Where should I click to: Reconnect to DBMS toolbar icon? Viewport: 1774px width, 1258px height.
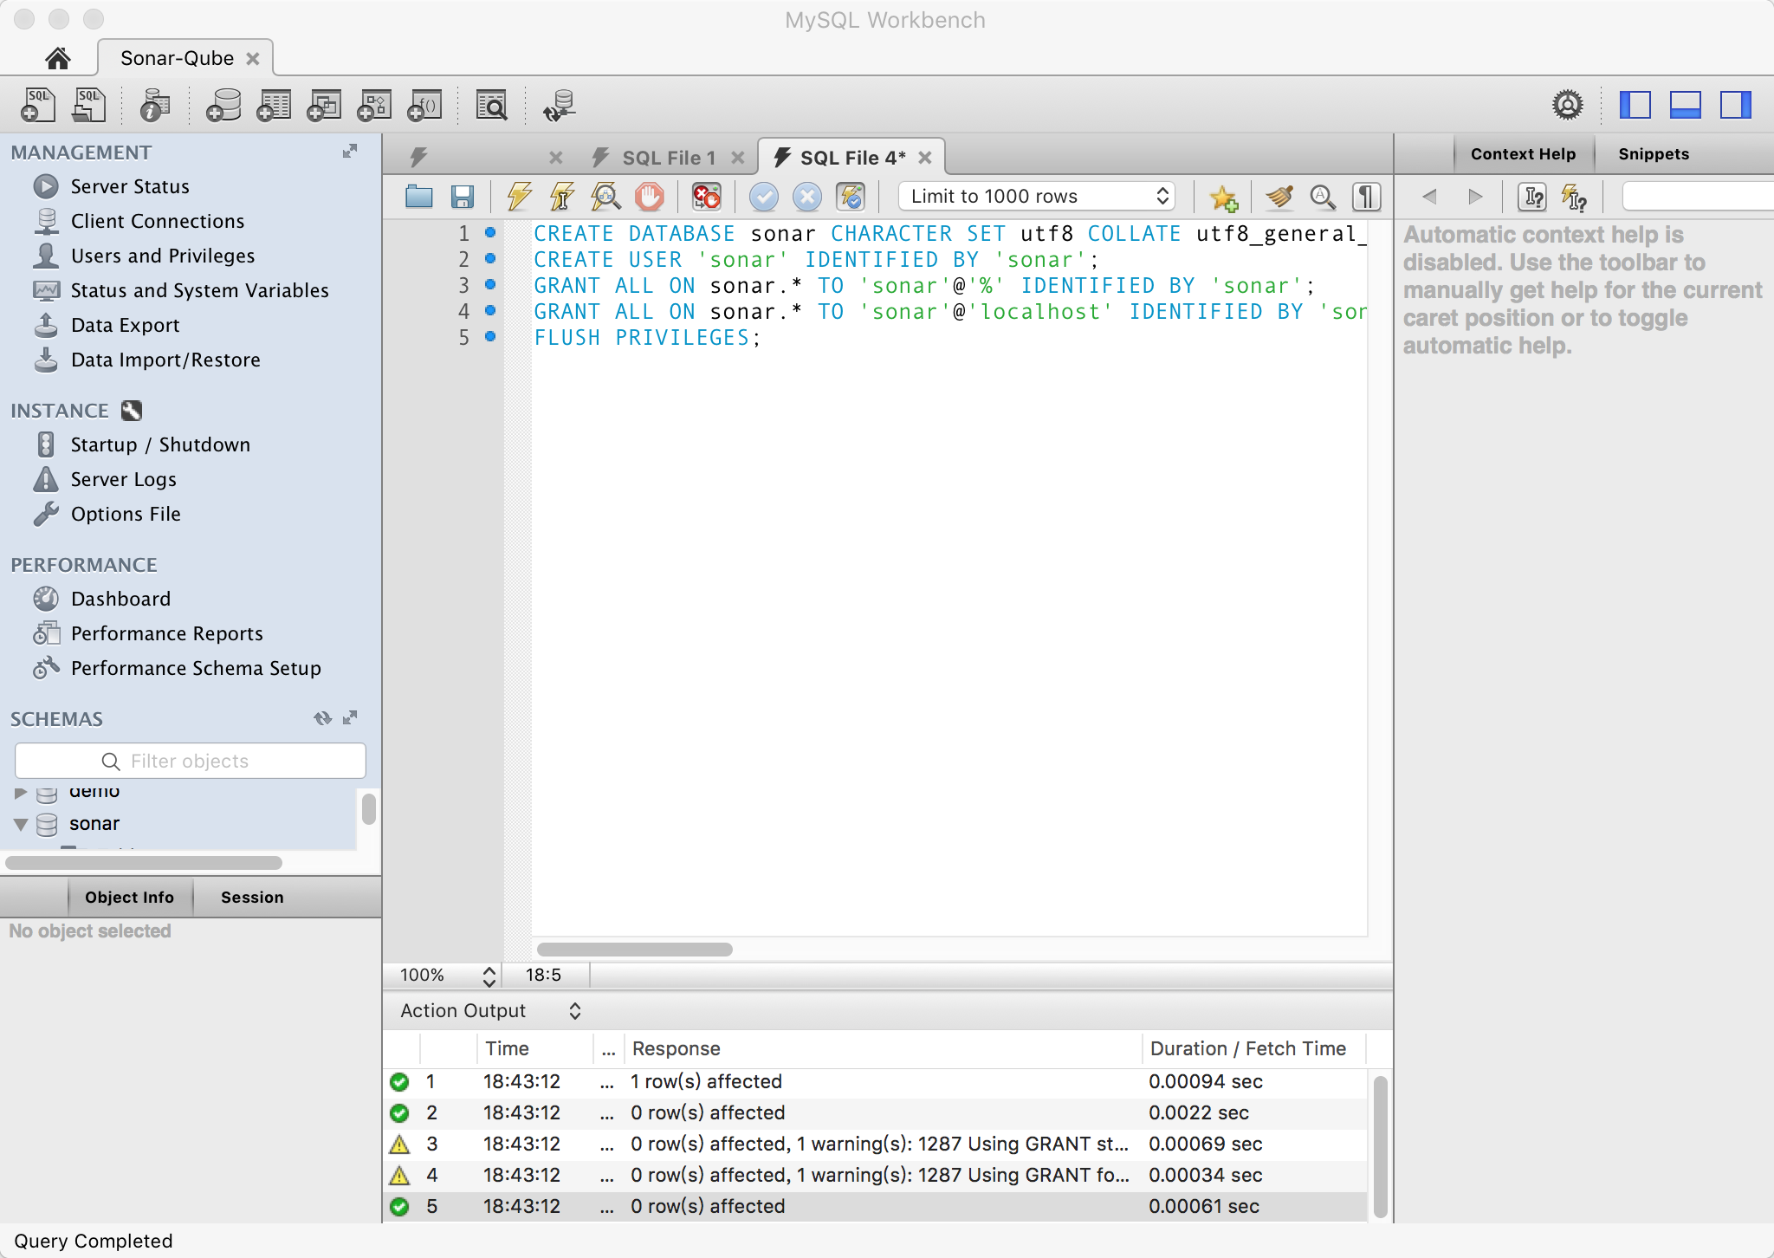pyautogui.click(x=559, y=106)
